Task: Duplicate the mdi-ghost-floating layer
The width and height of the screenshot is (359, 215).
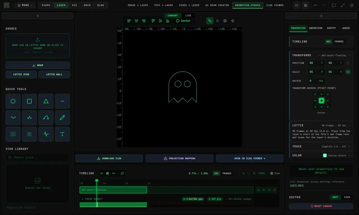Action: click(x=269, y=190)
